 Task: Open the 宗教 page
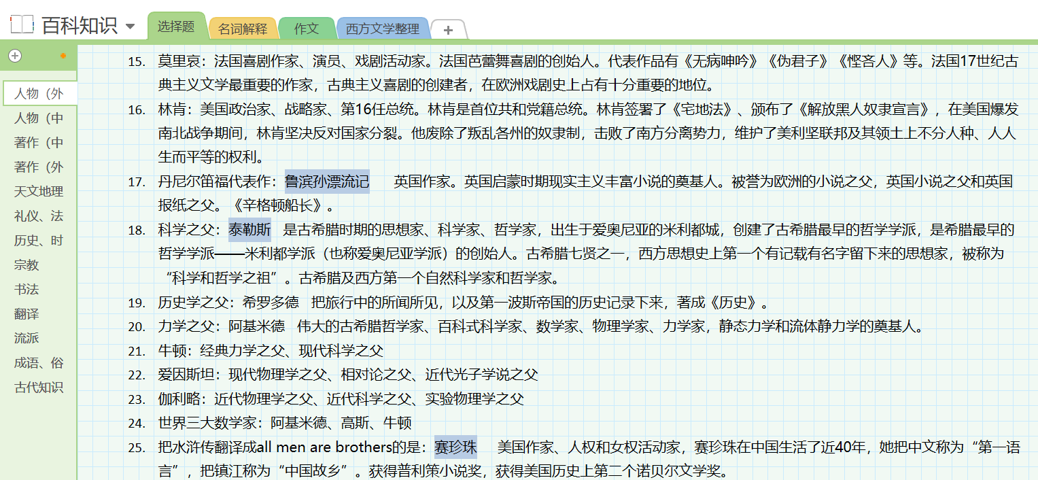click(x=27, y=265)
